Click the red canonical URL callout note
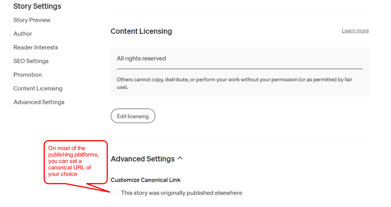391x207 pixels. point(76,161)
